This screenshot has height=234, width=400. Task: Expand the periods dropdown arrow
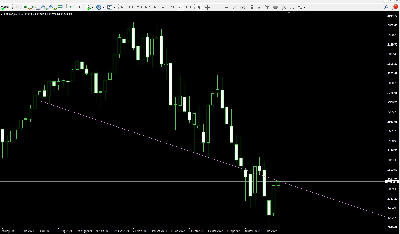click(103, 7)
